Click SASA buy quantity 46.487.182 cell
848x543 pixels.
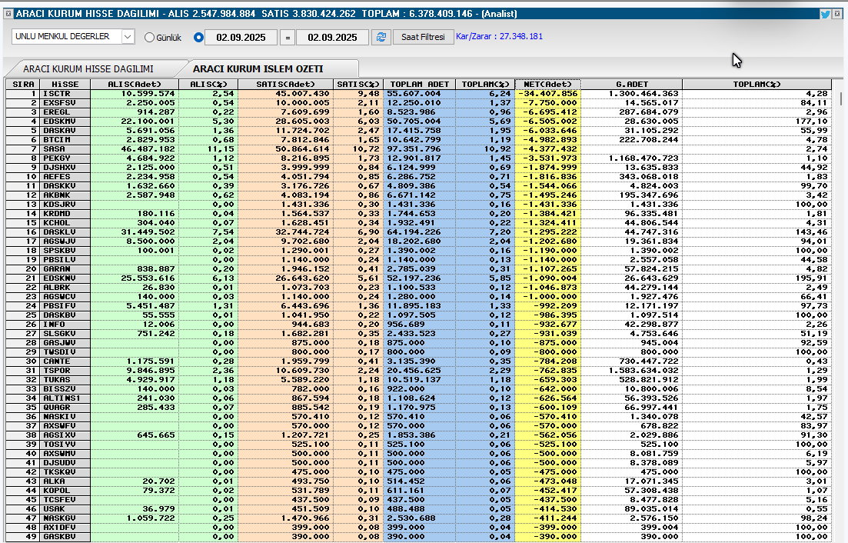click(x=135, y=148)
